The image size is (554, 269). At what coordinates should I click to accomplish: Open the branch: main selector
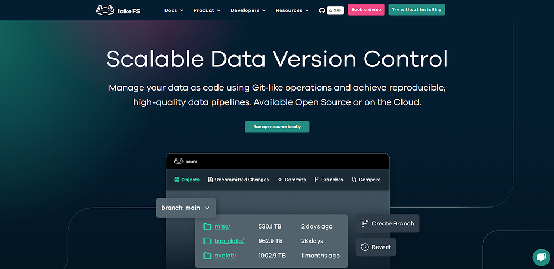point(186,208)
